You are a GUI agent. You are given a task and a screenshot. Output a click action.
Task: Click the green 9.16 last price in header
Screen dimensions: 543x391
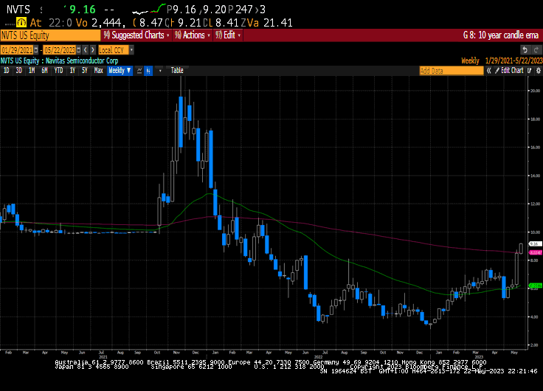83,10
